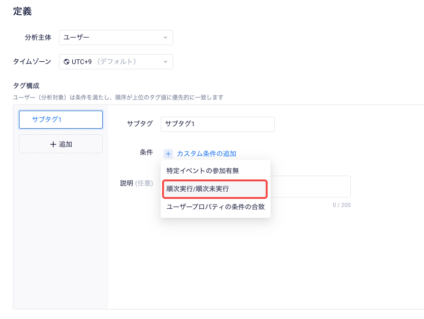Click the globe icon in the timezone field
The width and height of the screenshot is (424, 319).
point(66,62)
